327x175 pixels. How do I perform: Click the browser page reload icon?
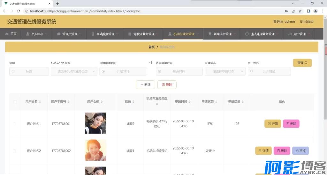point(19,11)
